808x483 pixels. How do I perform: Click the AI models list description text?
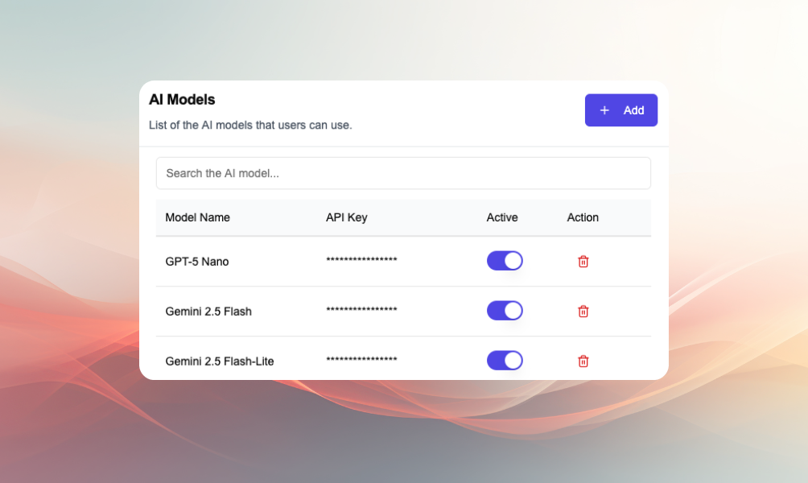coord(250,126)
